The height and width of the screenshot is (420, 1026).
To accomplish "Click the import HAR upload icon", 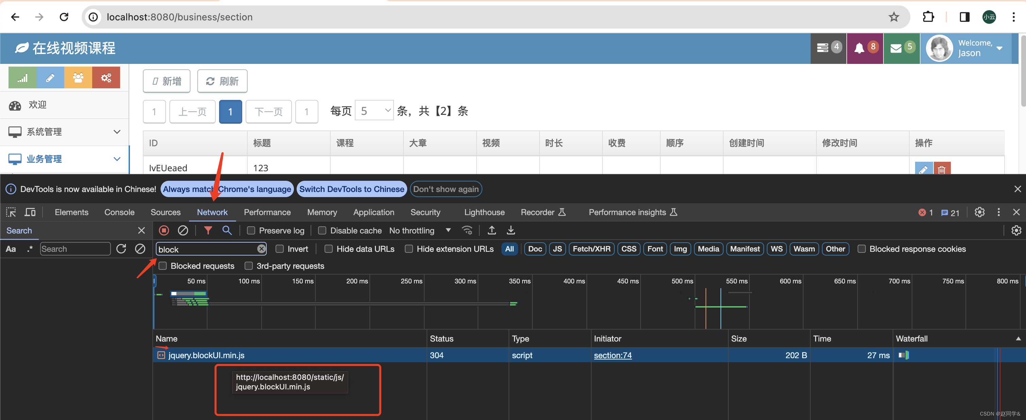I will pyautogui.click(x=492, y=230).
